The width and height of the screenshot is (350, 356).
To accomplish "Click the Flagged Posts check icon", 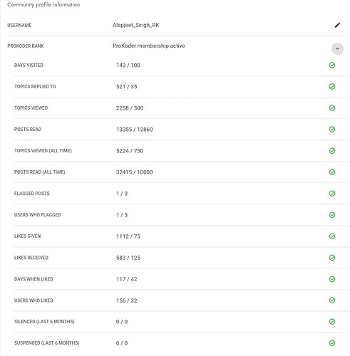I will [x=332, y=194].
